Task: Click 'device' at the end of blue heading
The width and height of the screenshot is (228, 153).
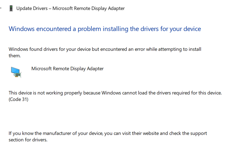Action: [x=192, y=29]
